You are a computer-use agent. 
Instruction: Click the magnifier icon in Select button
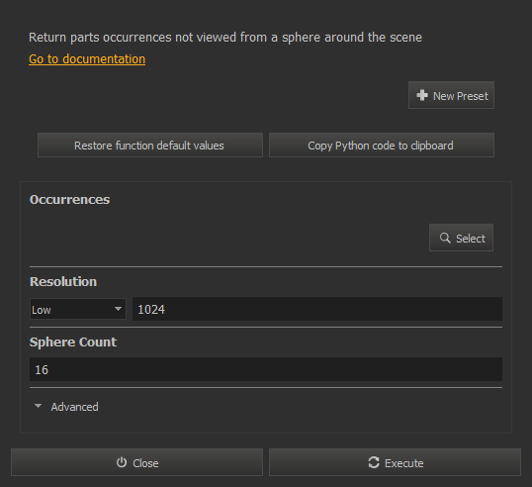[445, 238]
